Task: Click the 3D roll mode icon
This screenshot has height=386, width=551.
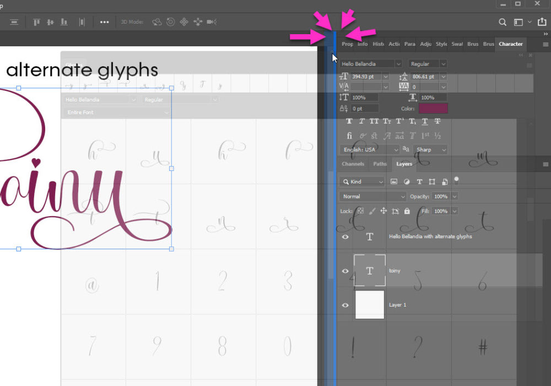Action: (x=170, y=22)
